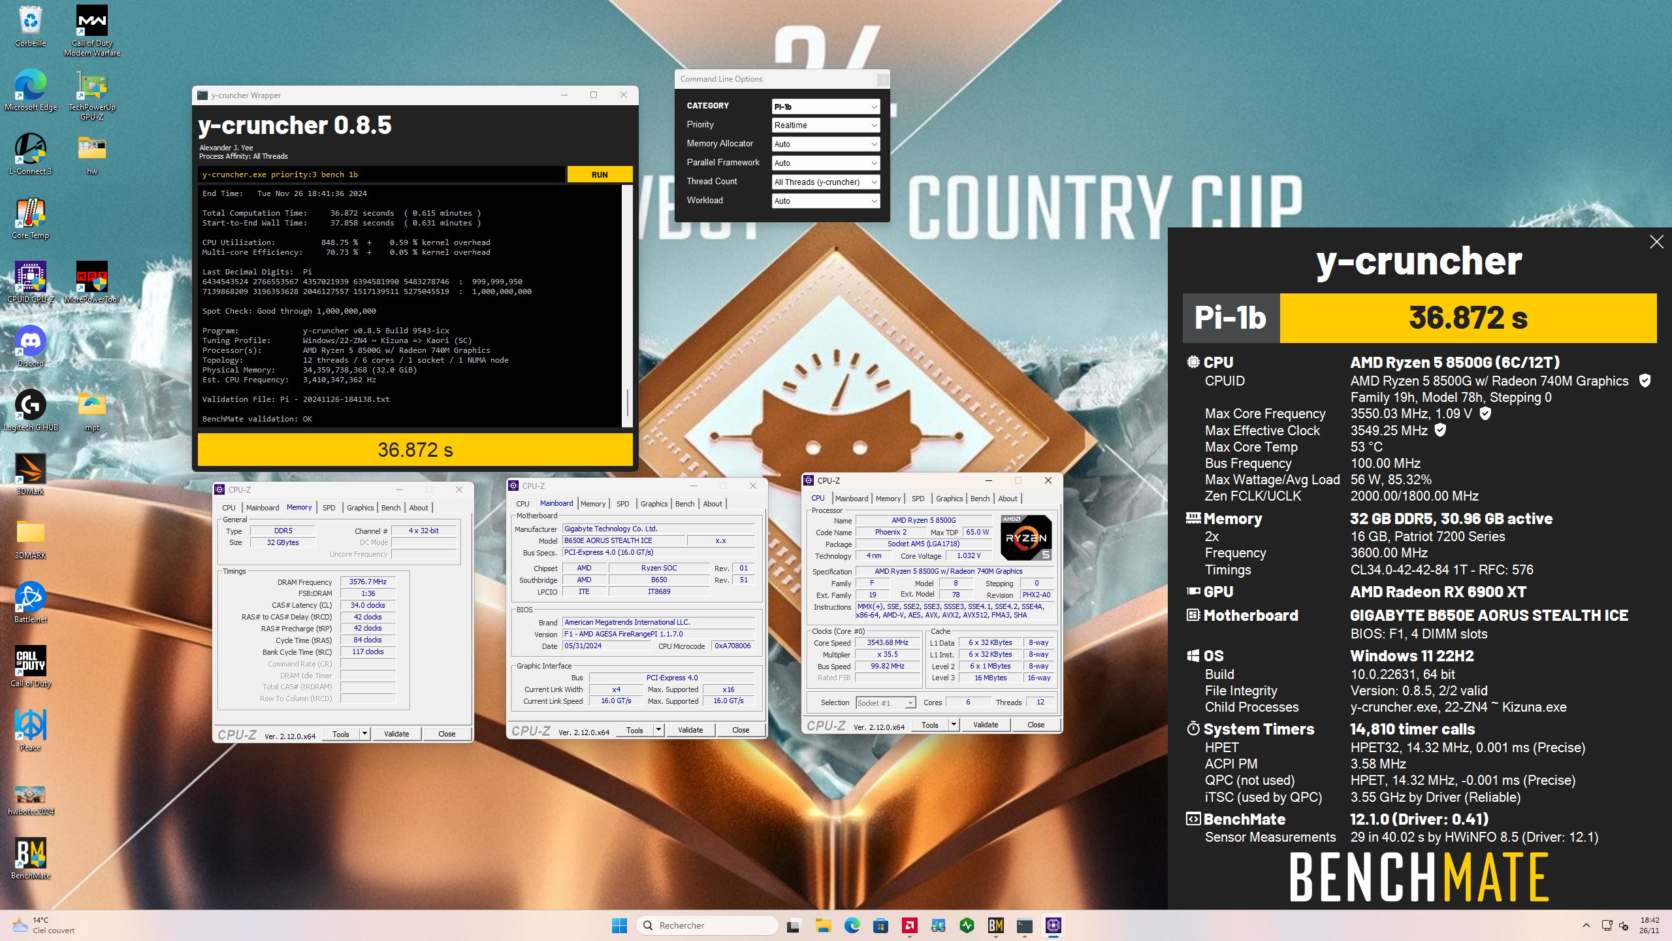Click the y-cruncher command line input field
Viewport: 1672px width, 941px height.
click(x=381, y=174)
